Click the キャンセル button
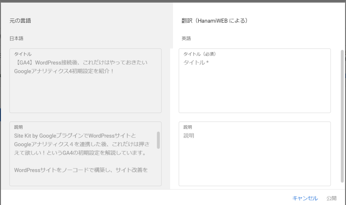This screenshot has height=205, width=346. point(305,198)
